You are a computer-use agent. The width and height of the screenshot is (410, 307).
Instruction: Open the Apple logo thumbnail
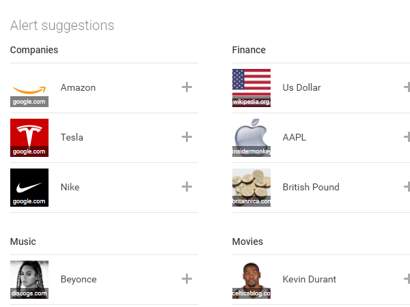(x=251, y=138)
